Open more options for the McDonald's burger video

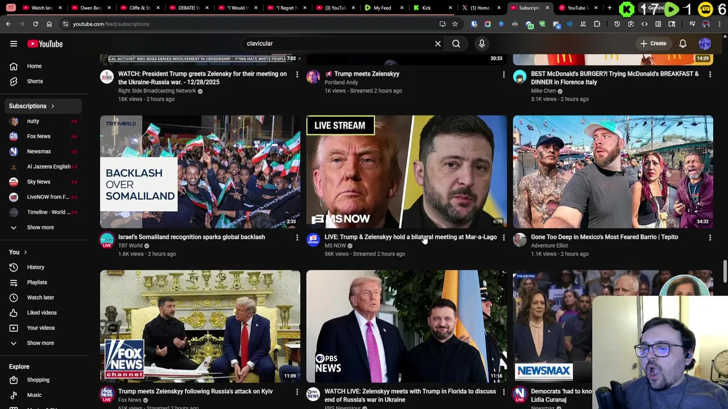click(710, 74)
